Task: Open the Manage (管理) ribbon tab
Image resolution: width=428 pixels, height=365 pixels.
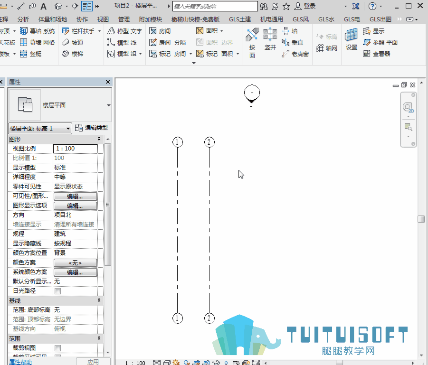Action: [x=124, y=19]
